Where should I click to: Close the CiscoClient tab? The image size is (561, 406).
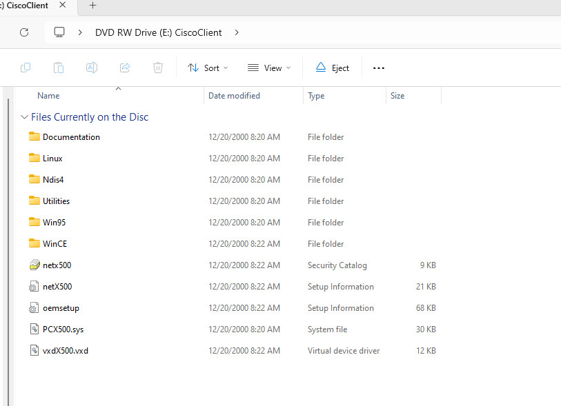point(63,5)
